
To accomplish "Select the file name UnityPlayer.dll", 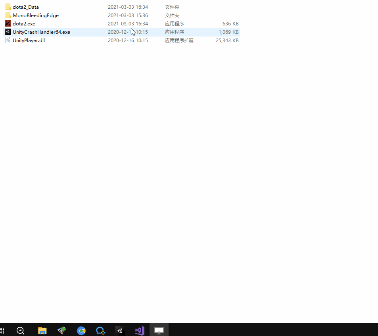I will click(29, 40).
